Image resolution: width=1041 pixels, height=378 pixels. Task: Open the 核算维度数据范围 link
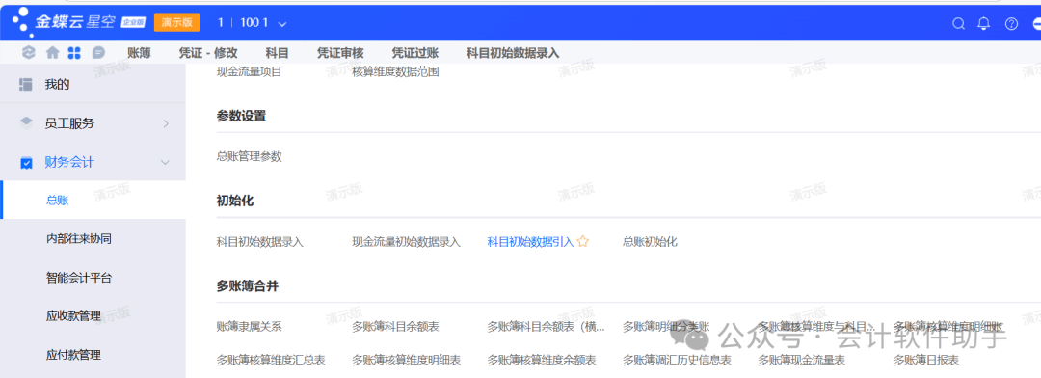coord(396,71)
